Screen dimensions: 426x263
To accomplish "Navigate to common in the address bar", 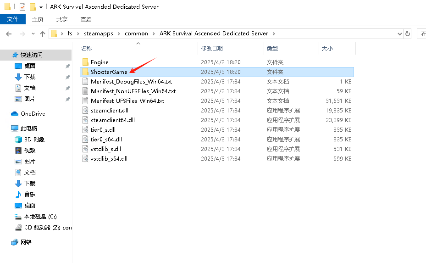I will (x=136, y=34).
